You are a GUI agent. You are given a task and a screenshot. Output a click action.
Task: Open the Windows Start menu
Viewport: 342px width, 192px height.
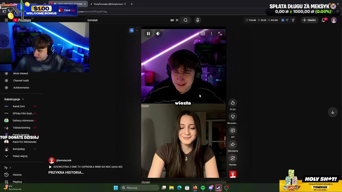tap(116, 188)
